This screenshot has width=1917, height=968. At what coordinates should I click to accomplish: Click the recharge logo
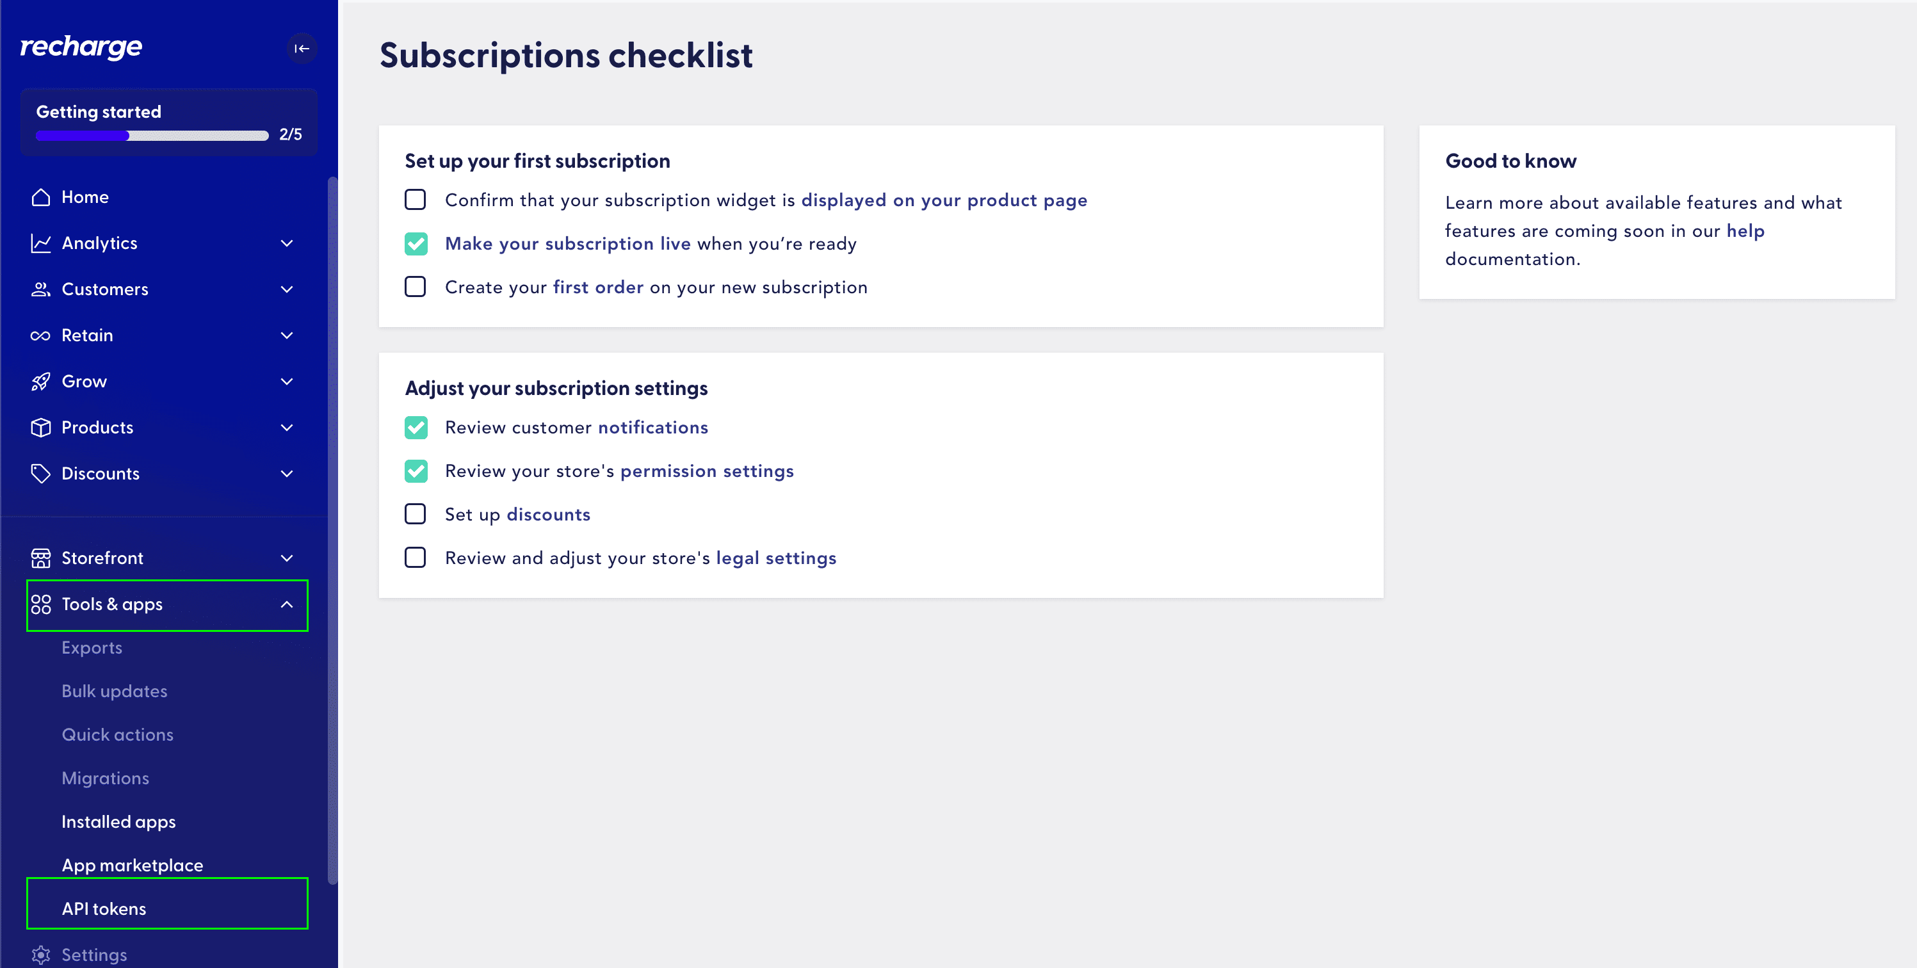point(81,47)
